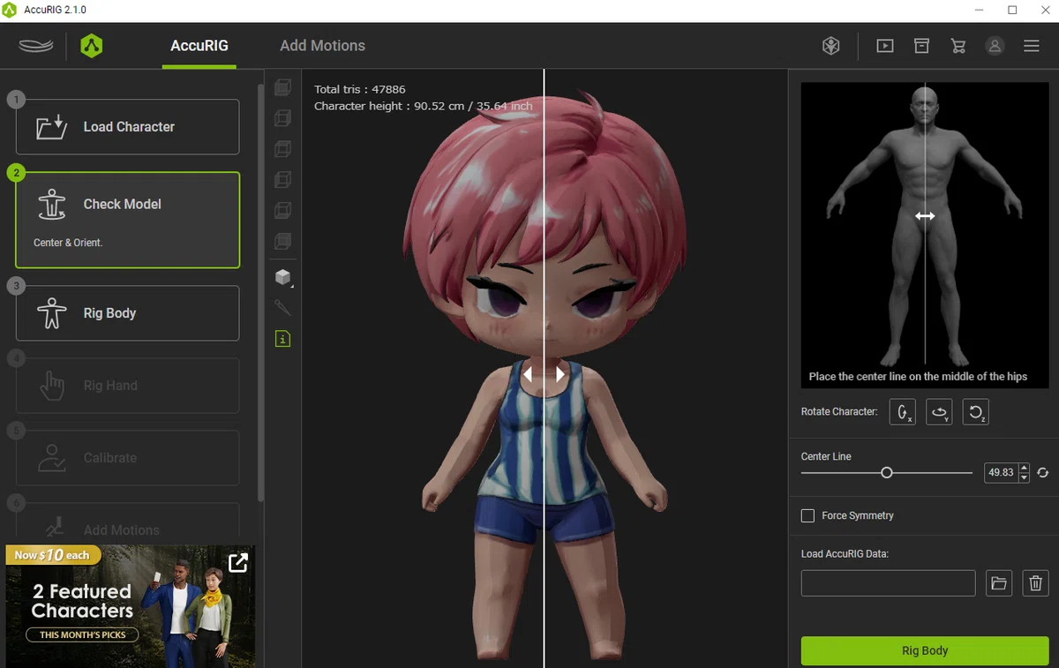Click the green Rig Body button
Screen dimensions: 1059x668
pyautogui.click(x=925, y=650)
